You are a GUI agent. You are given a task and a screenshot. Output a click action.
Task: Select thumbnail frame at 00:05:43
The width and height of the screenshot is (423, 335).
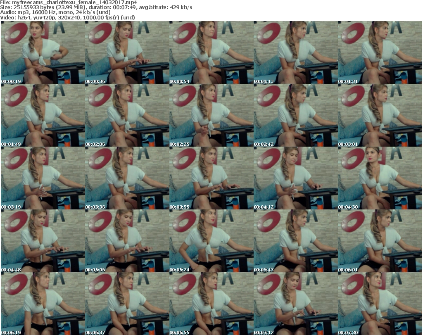(x=295, y=241)
